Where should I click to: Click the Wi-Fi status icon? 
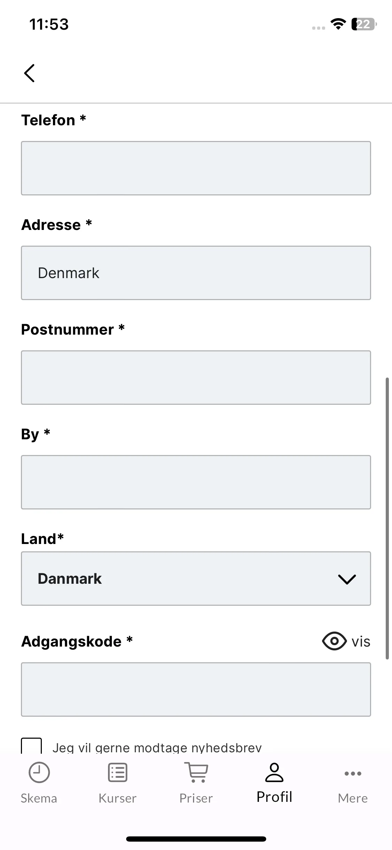coord(338,24)
